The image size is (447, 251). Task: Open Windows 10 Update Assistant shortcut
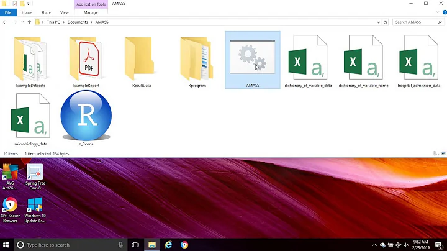coord(35,209)
